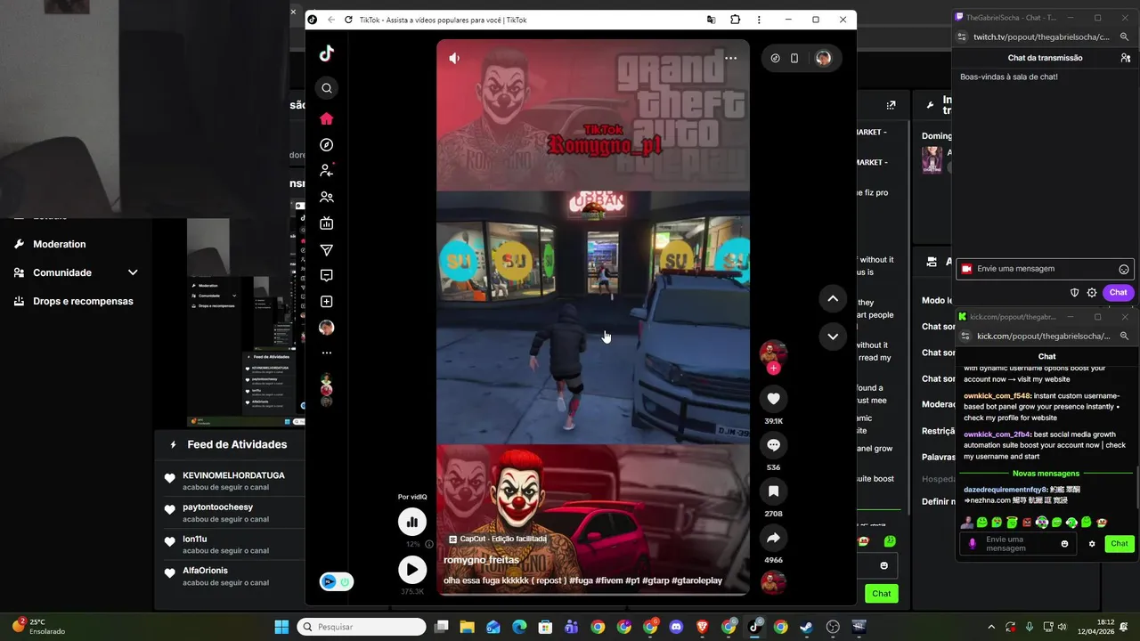Go to the TikTok Home feed icon

[x=327, y=118]
